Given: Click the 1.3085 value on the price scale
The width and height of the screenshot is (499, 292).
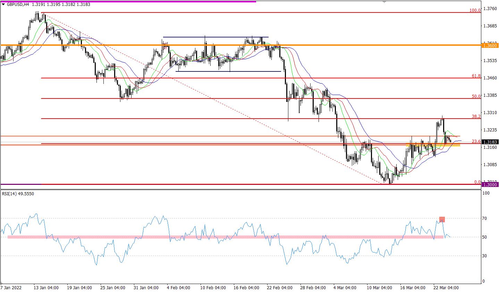Looking at the screenshot, I should pos(490,164).
